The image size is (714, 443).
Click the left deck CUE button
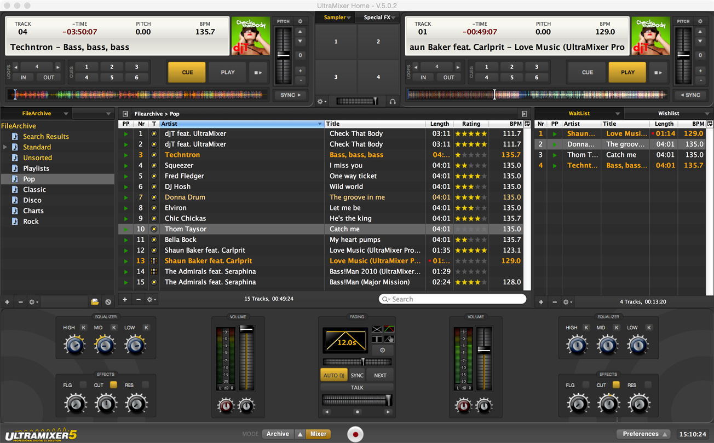click(x=187, y=72)
